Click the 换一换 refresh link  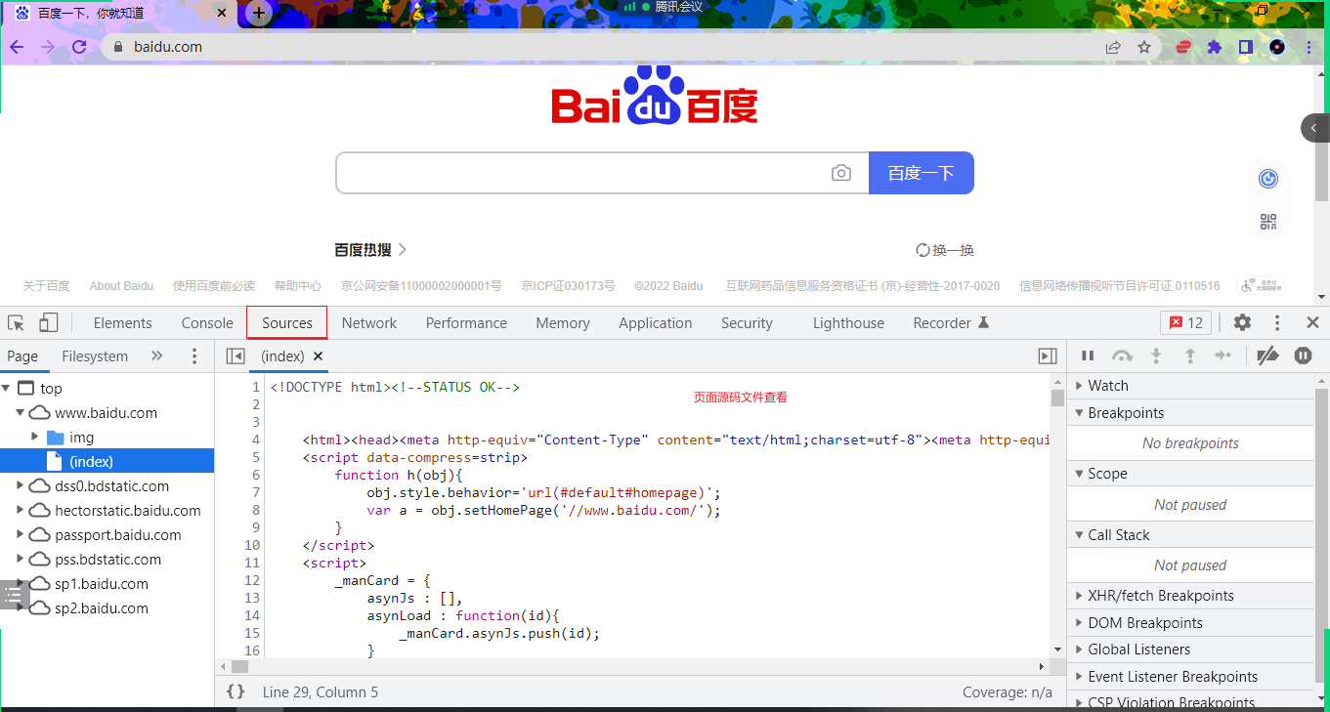tap(945, 250)
